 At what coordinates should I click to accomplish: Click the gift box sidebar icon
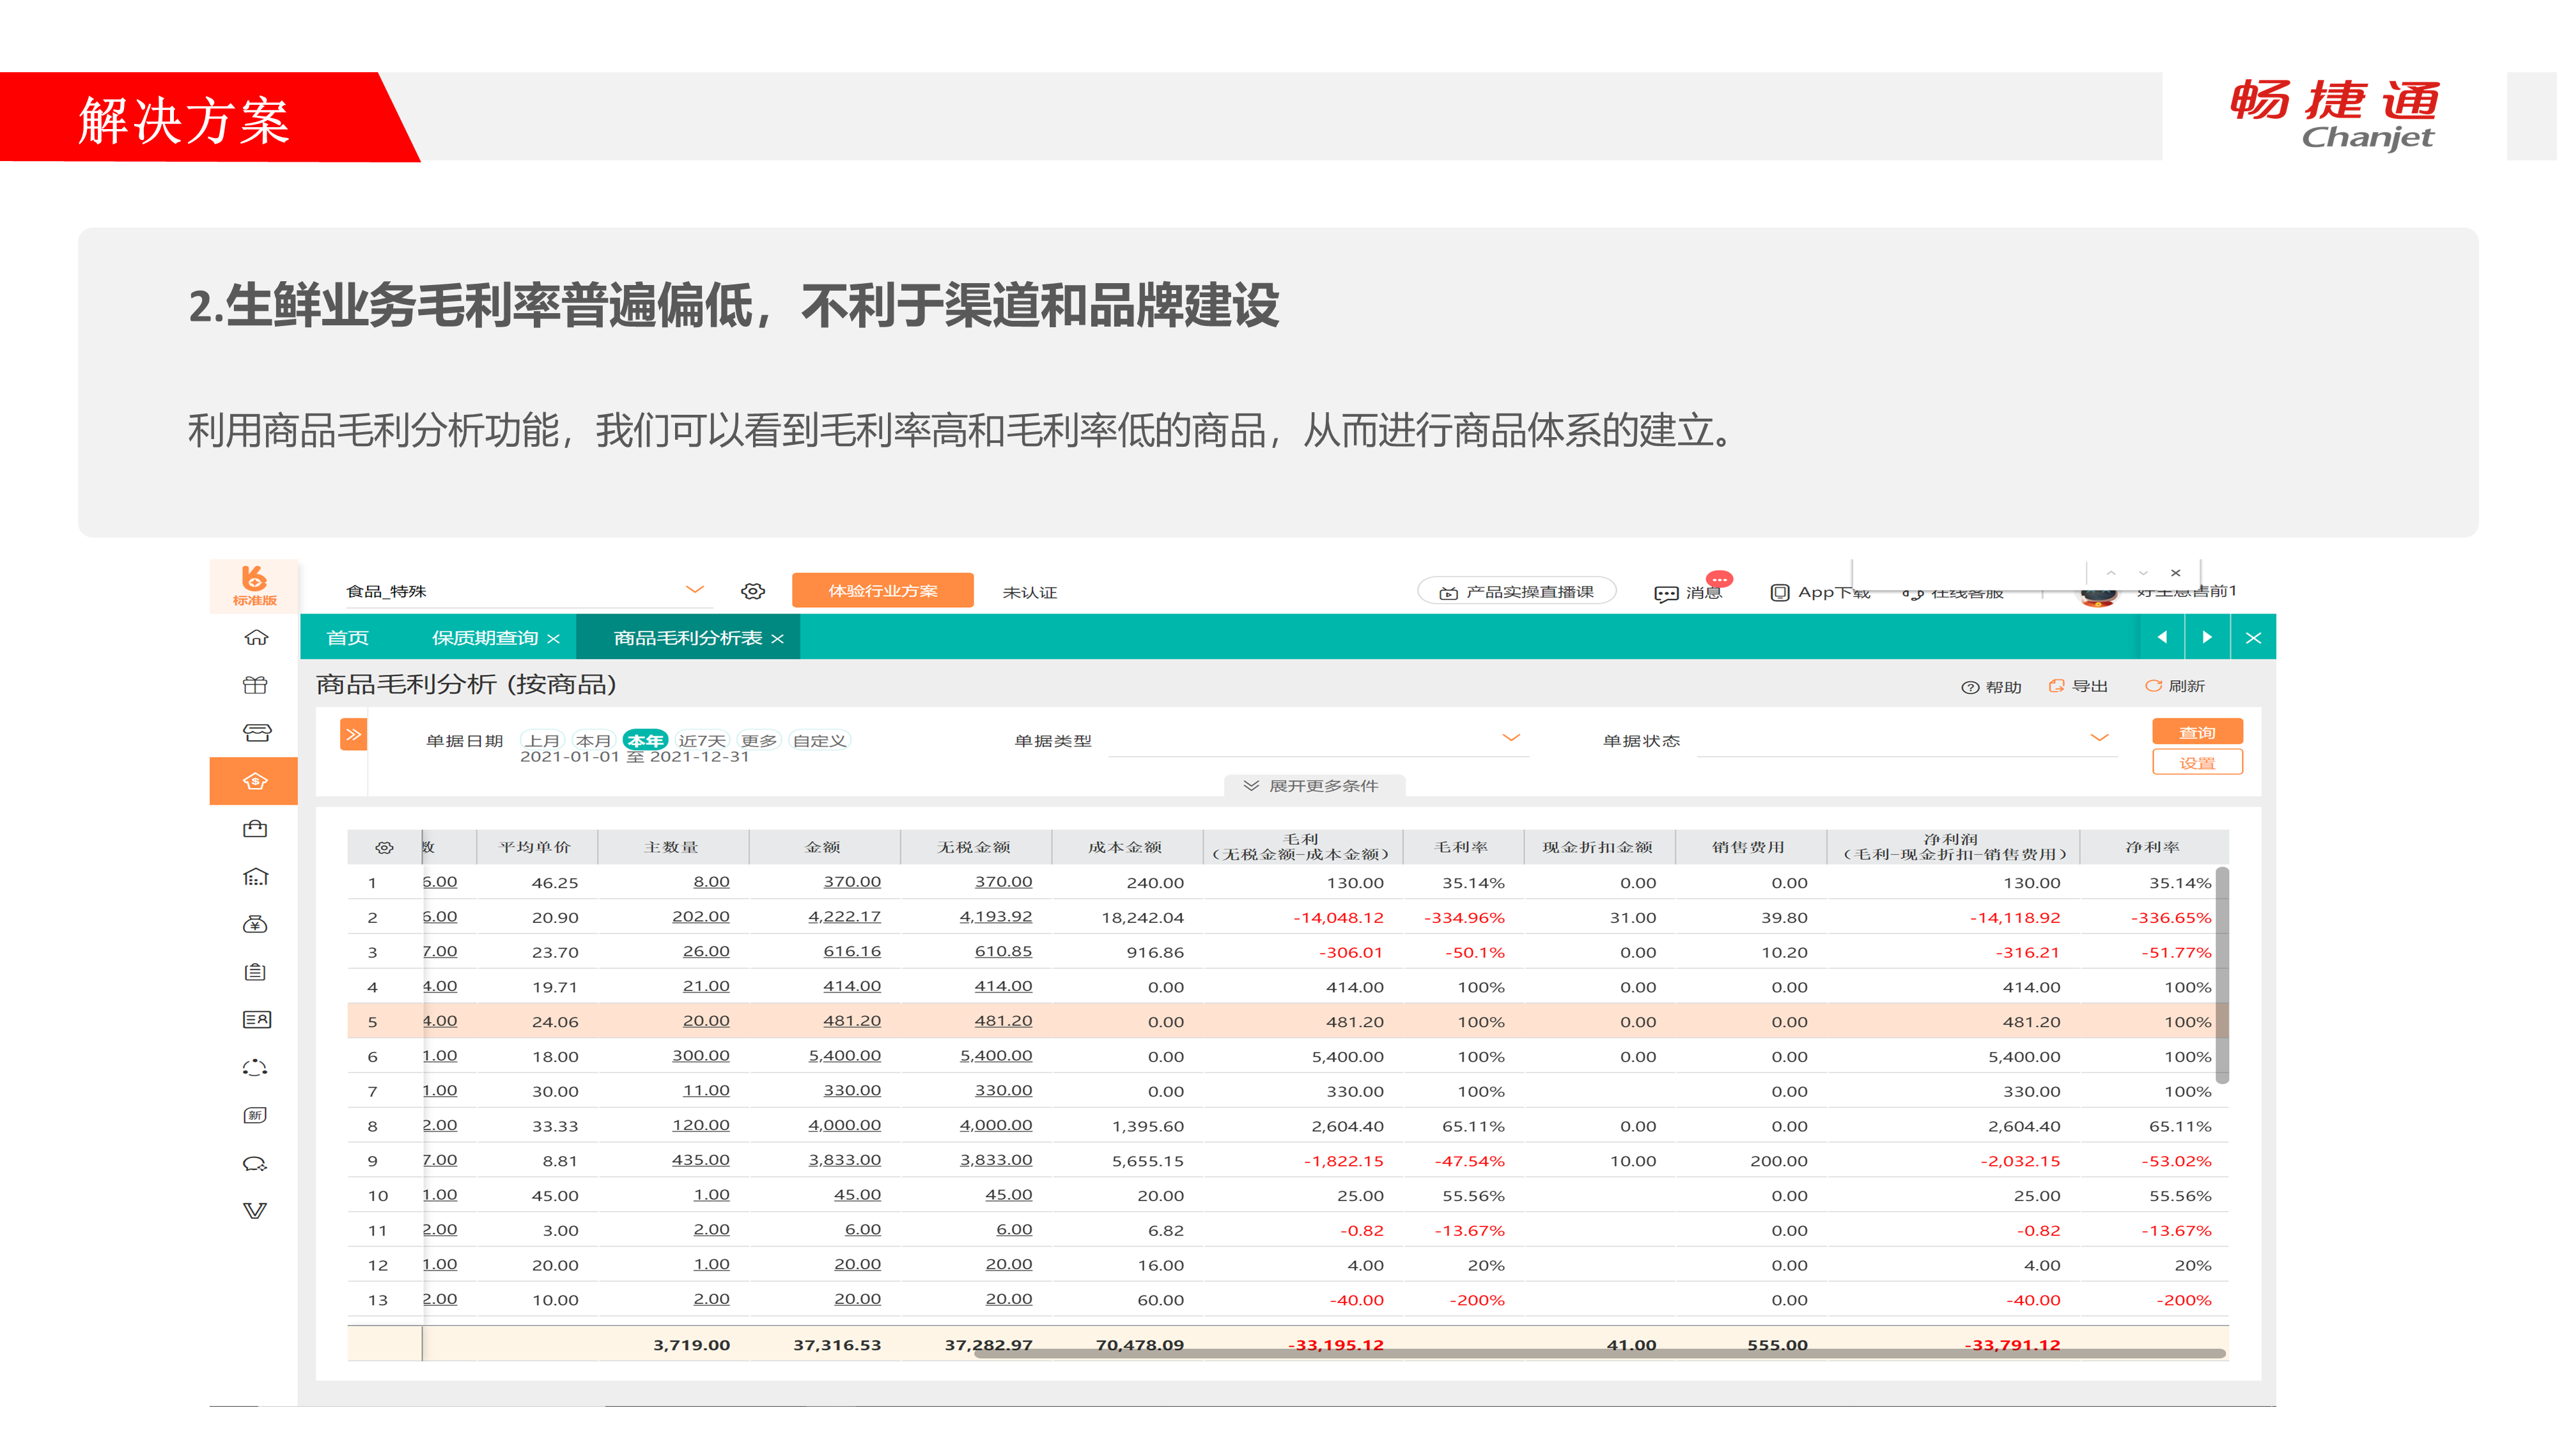click(255, 684)
